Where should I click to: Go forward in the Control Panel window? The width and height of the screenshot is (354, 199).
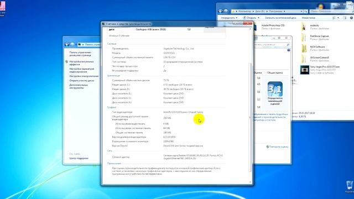click(72, 44)
